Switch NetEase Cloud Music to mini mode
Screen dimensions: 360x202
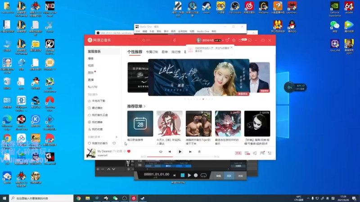(x=250, y=40)
